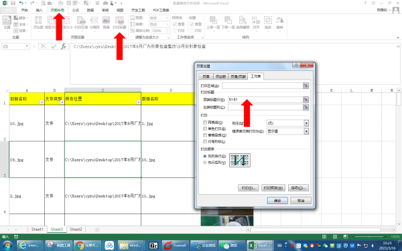The width and height of the screenshot is (402, 251).
Task: Click the Undo arrow icon
Action: pyautogui.click(x=21, y=3)
